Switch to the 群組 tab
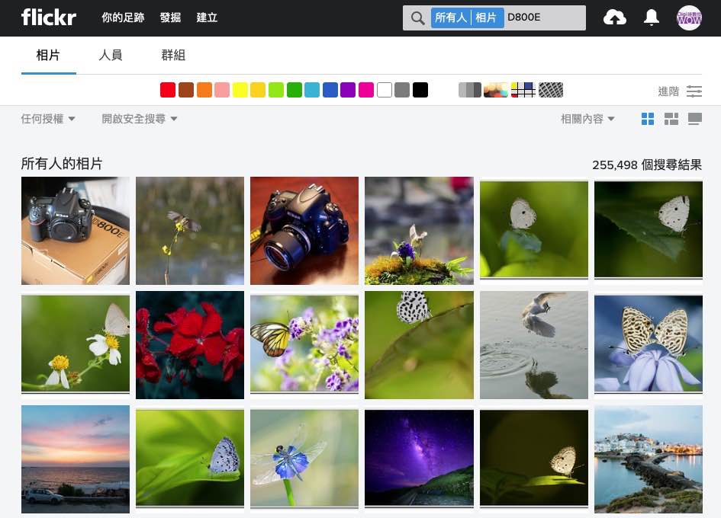The width and height of the screenshot is (721, 518). [173, 55]
